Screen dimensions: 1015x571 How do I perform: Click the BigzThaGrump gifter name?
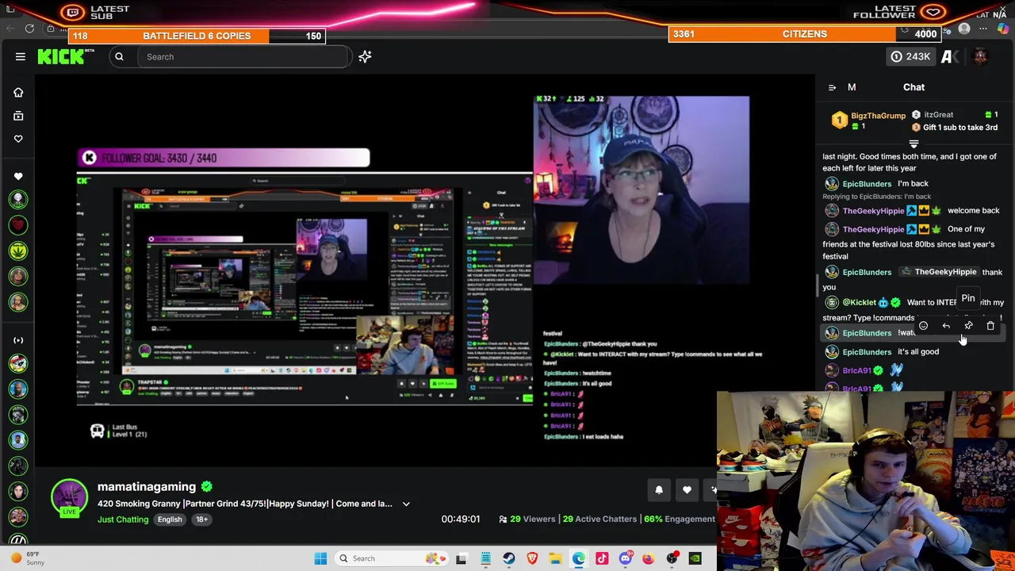(x=878, y=115)
